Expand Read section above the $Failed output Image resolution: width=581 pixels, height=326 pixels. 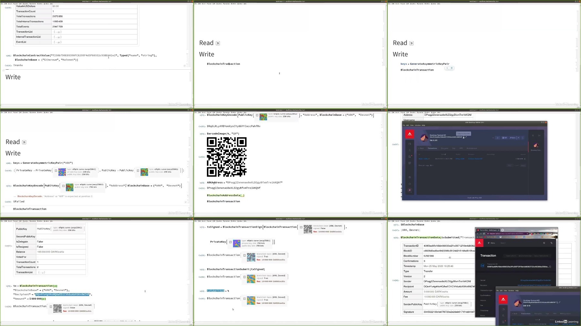pos(24,142)
